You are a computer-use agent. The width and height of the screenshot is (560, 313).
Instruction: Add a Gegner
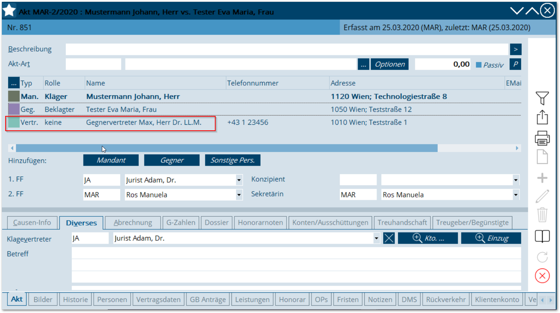172,160
